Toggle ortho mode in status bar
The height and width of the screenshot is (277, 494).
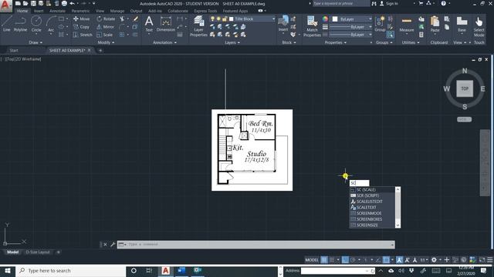coord(345,260)
